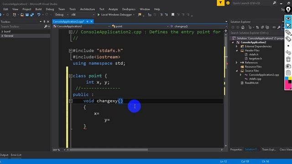Toggle the annotation eye visibility tool
The height and width of the screenshot is (164, 292).
[x=288, y=18]
